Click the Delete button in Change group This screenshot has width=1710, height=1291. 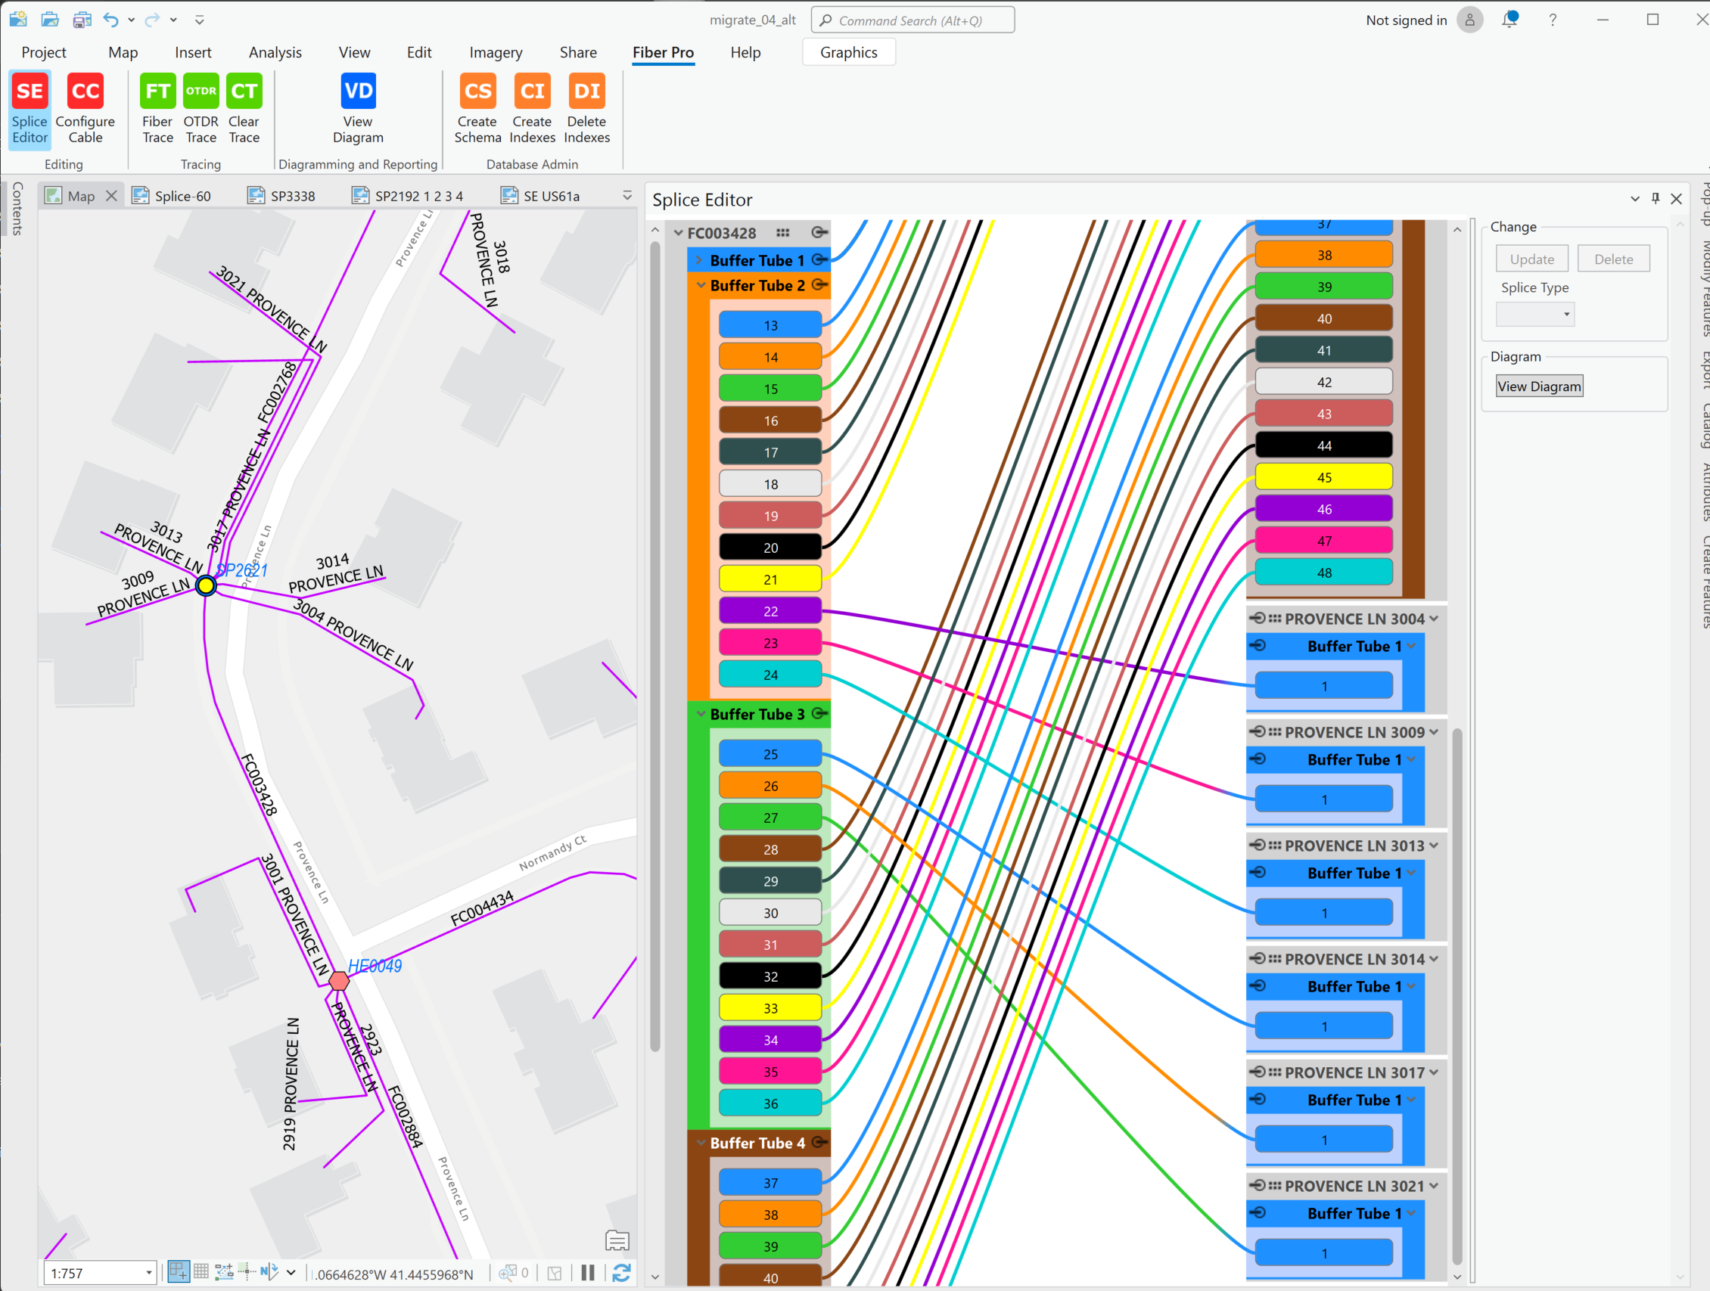(1613, 259)
